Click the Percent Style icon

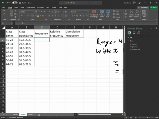77,16
